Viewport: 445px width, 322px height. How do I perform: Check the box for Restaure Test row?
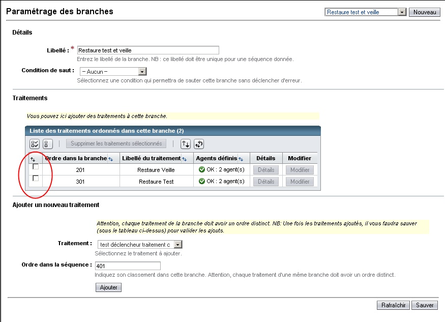[x=36, y=178]
